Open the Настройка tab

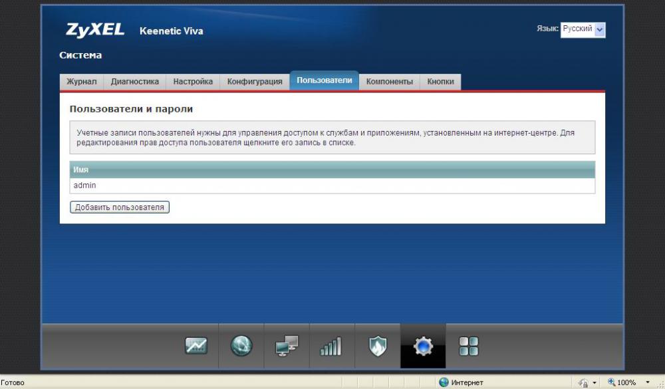(193, 81)
